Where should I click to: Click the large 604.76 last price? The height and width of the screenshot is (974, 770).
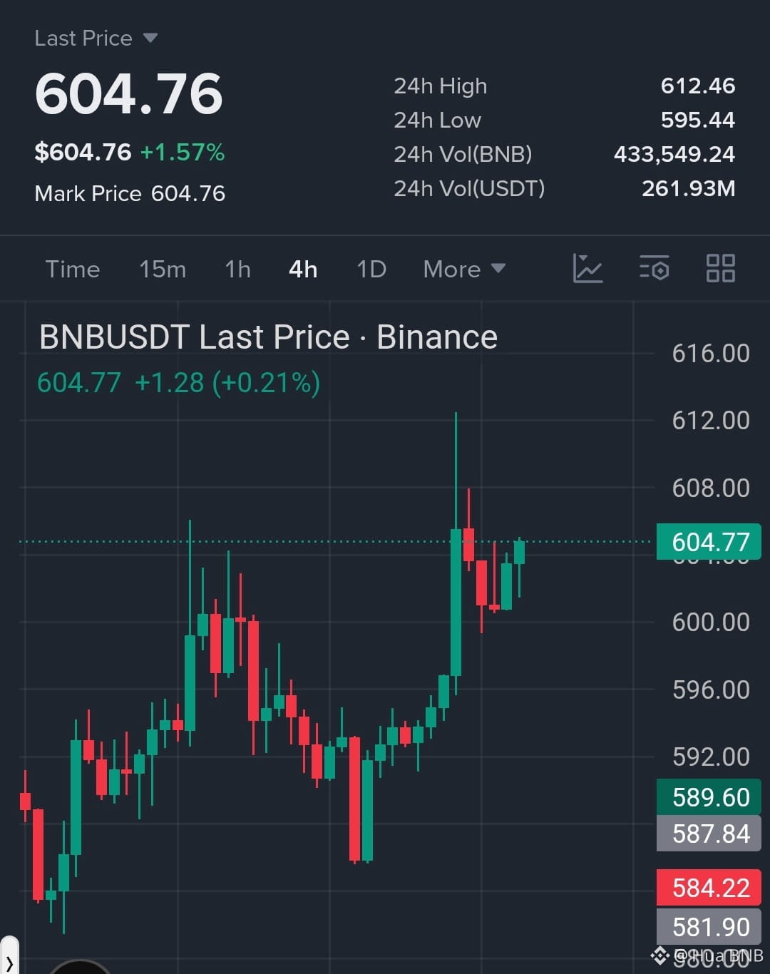pyautogui.click(x=129, y=94)
